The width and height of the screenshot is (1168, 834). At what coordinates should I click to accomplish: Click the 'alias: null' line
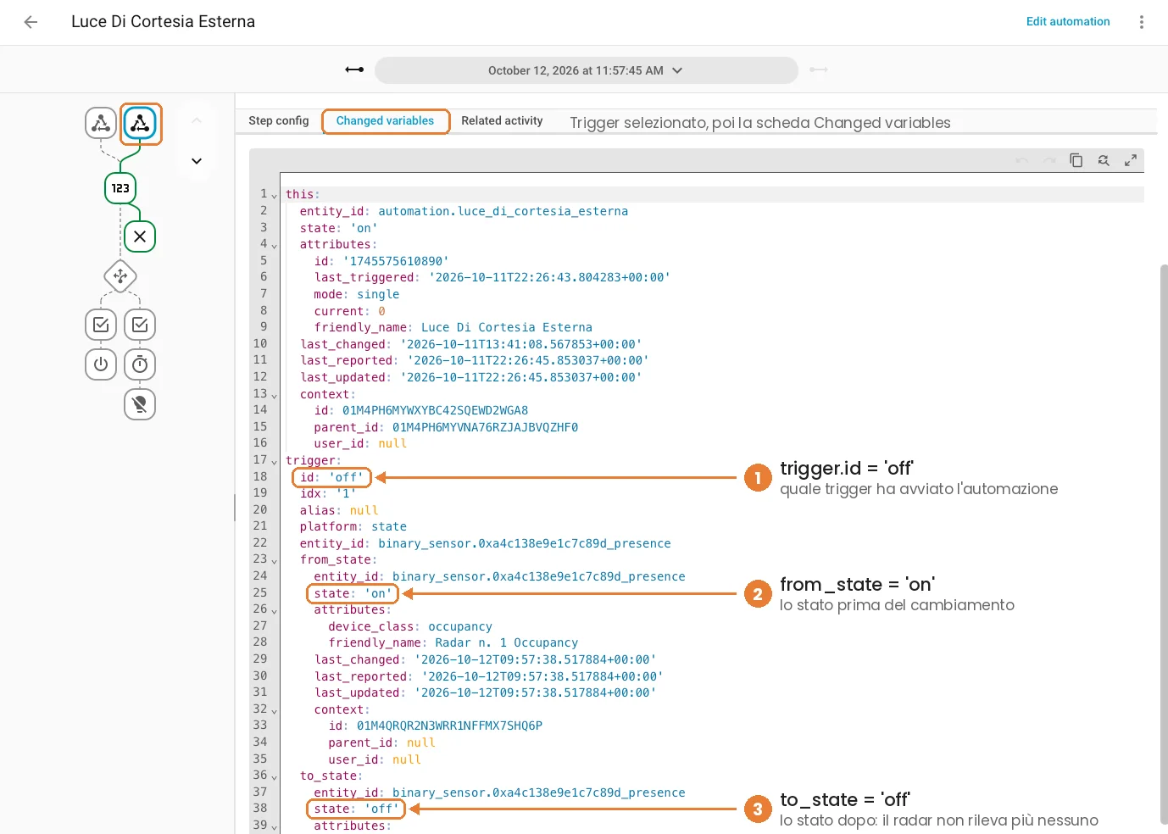click(339, 511)
